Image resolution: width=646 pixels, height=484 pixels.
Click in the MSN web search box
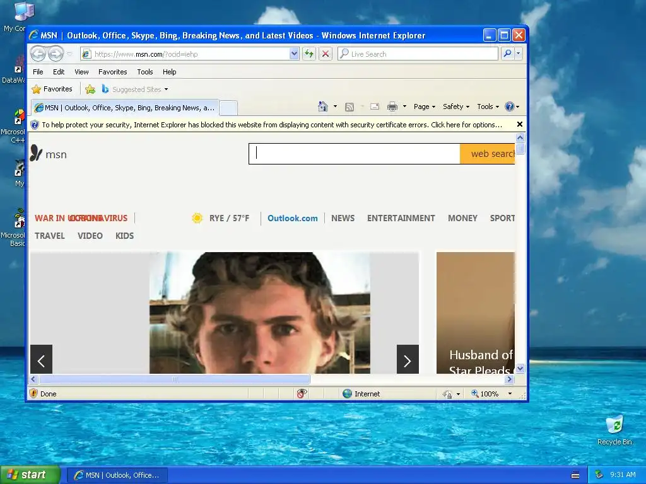355,154
